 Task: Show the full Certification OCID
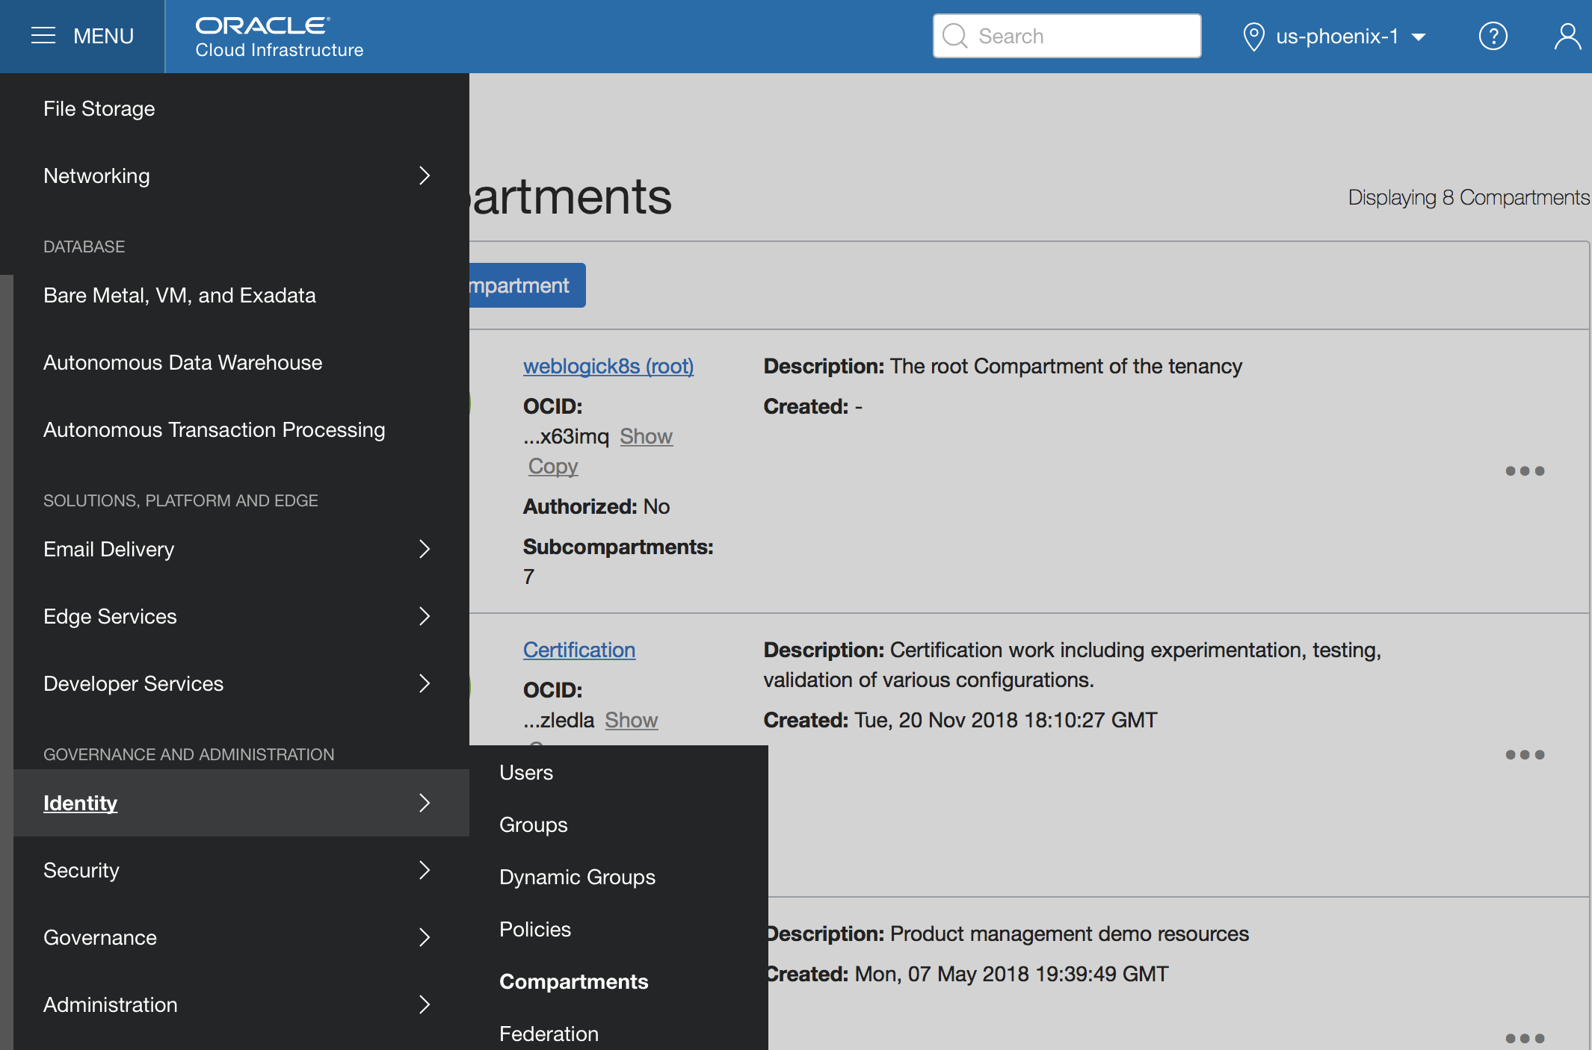tap(631, 720)
